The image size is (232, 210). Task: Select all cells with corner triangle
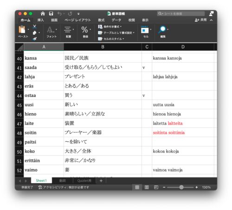[x=19, y=47]
